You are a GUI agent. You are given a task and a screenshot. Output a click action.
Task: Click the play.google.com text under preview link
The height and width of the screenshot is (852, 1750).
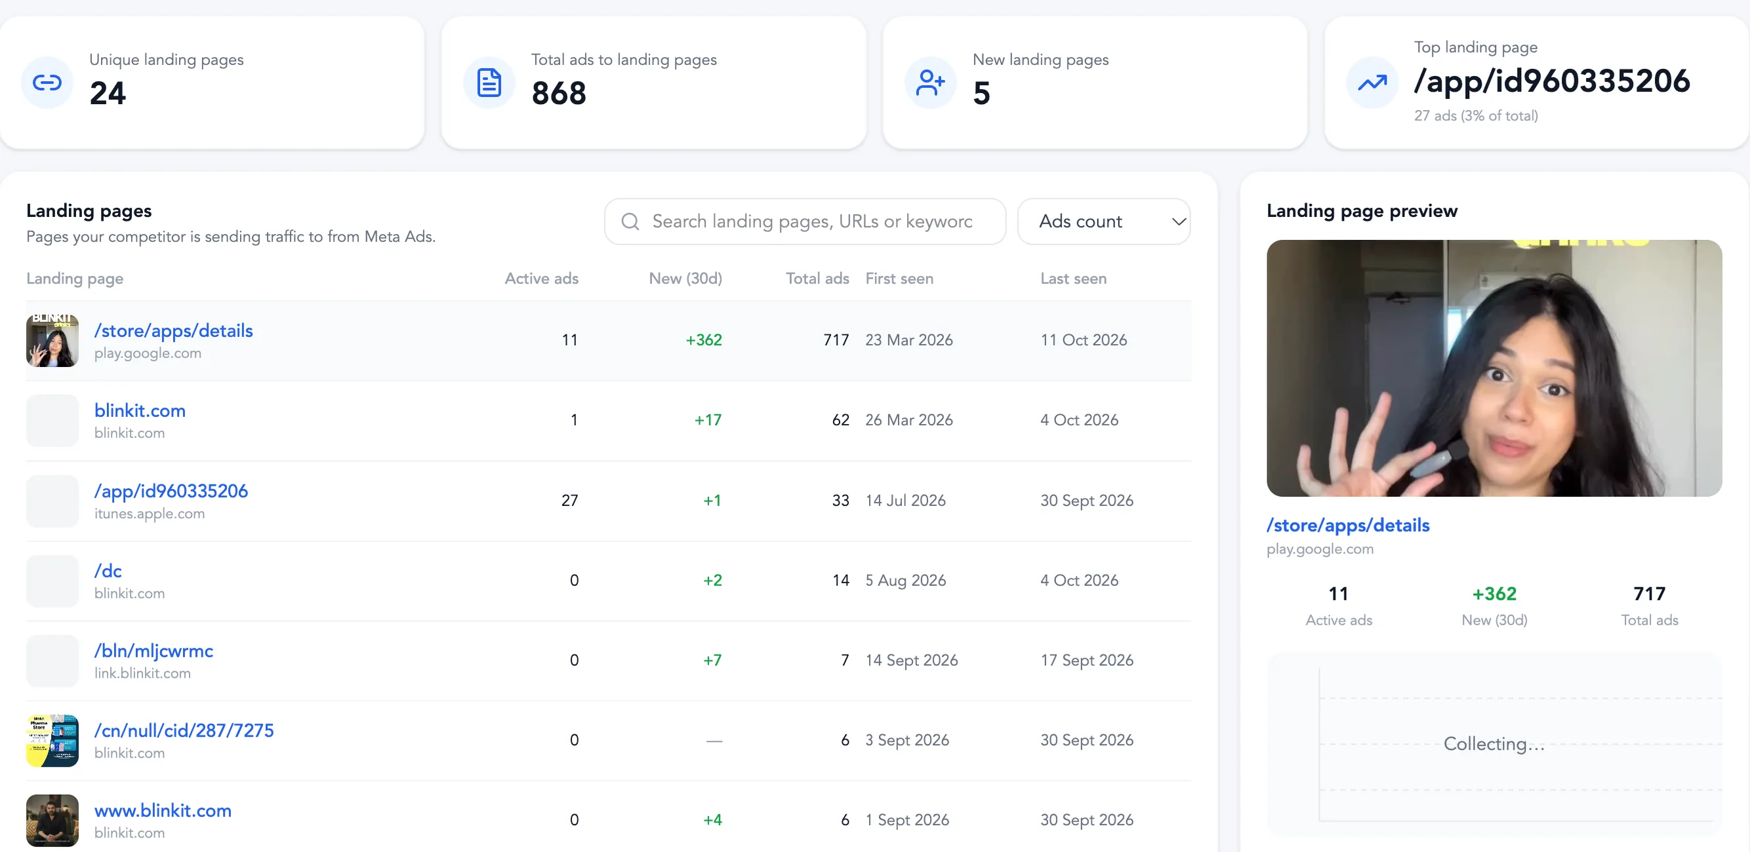[x=1320, y=549]
